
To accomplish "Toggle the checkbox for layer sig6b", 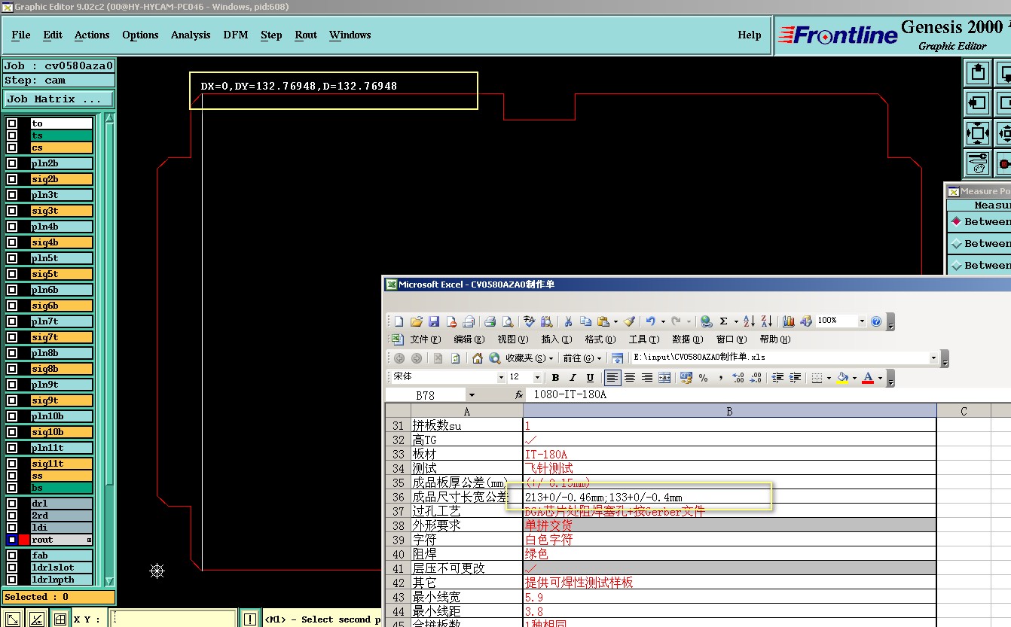I will pyautogui.click(x=12, y=306).
